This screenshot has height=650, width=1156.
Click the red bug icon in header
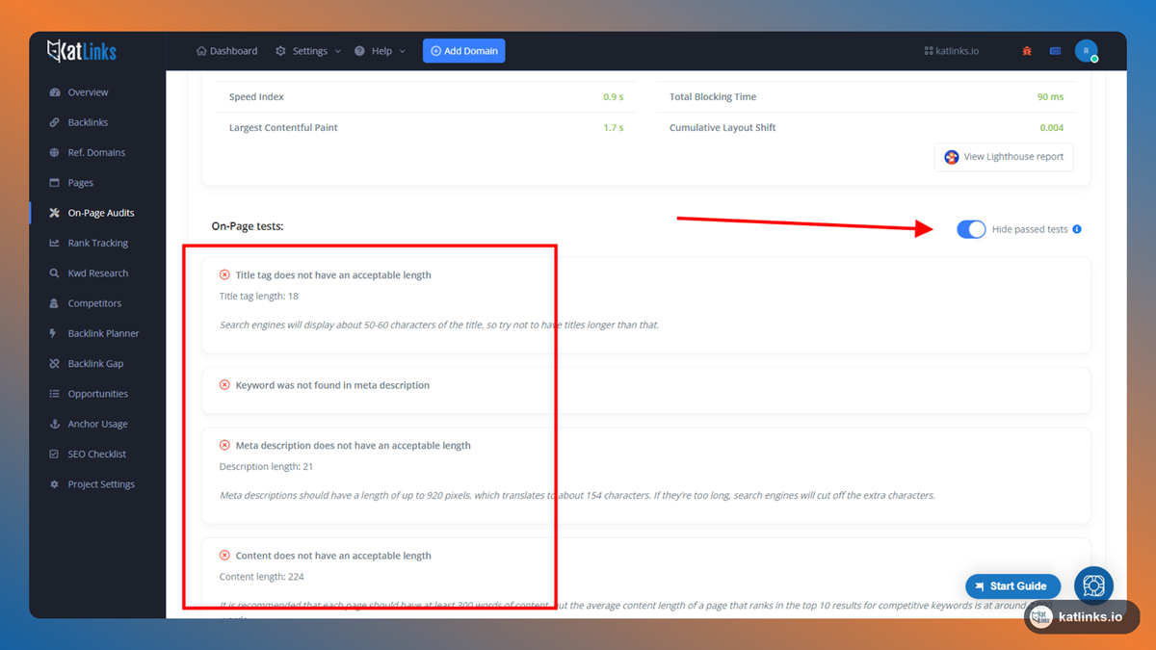point(1027,51)
